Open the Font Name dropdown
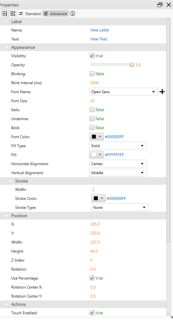 (123, 92)
